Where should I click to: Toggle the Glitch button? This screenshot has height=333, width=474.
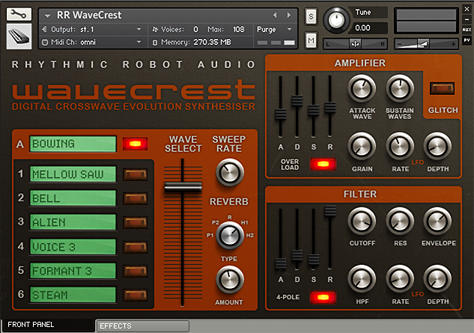pyautogui.click(x=443, y=88)
